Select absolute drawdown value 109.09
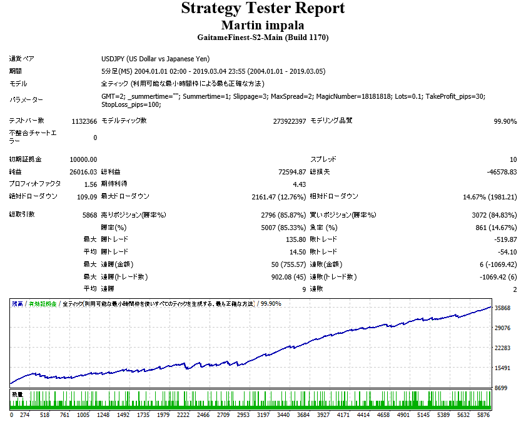 [x=87, y=197]
